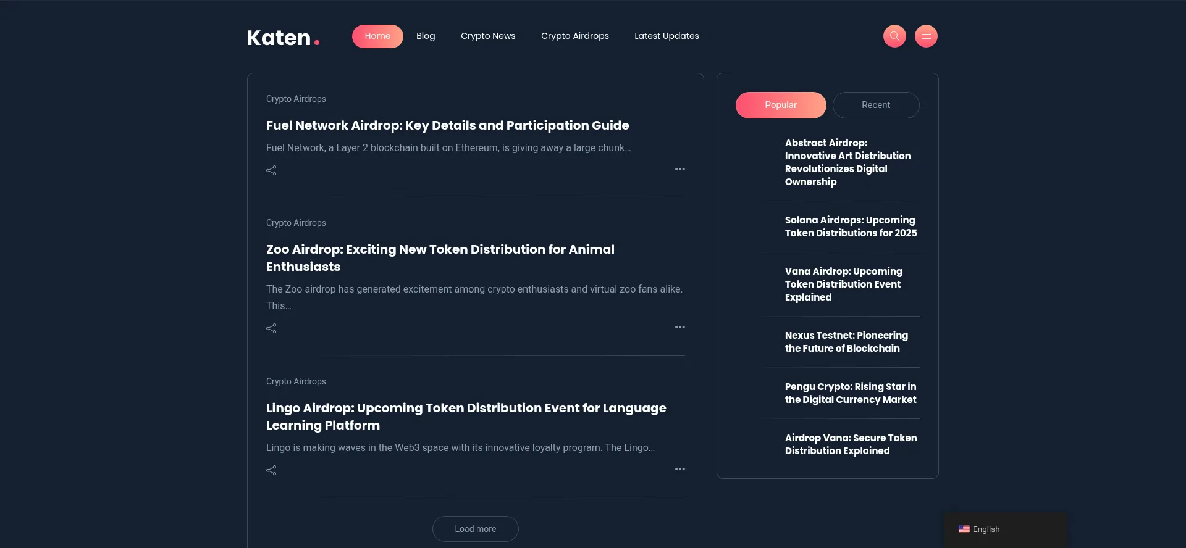Screen dimensions: 1186x548
Task: Open the hamburger navigation menu
Action: coord(926,36)
